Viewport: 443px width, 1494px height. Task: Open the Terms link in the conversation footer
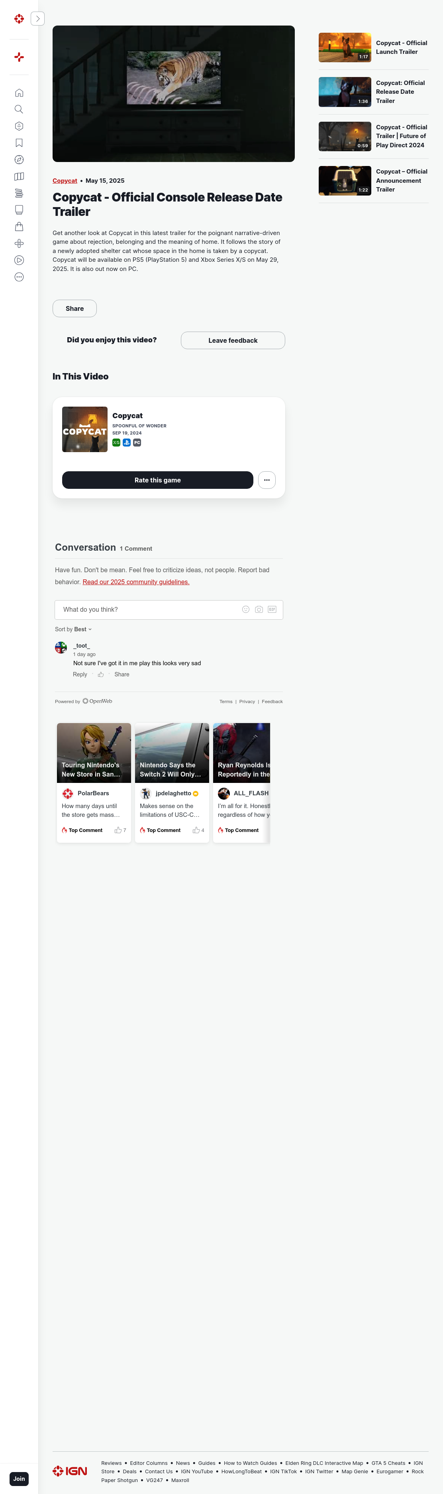(x=226, y=702)
